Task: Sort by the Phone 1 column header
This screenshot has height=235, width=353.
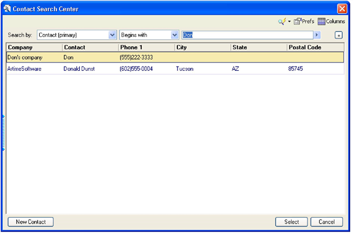Action: point(146,47)
